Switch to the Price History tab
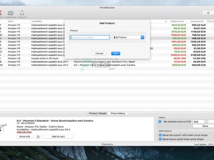 click(118, 114)
